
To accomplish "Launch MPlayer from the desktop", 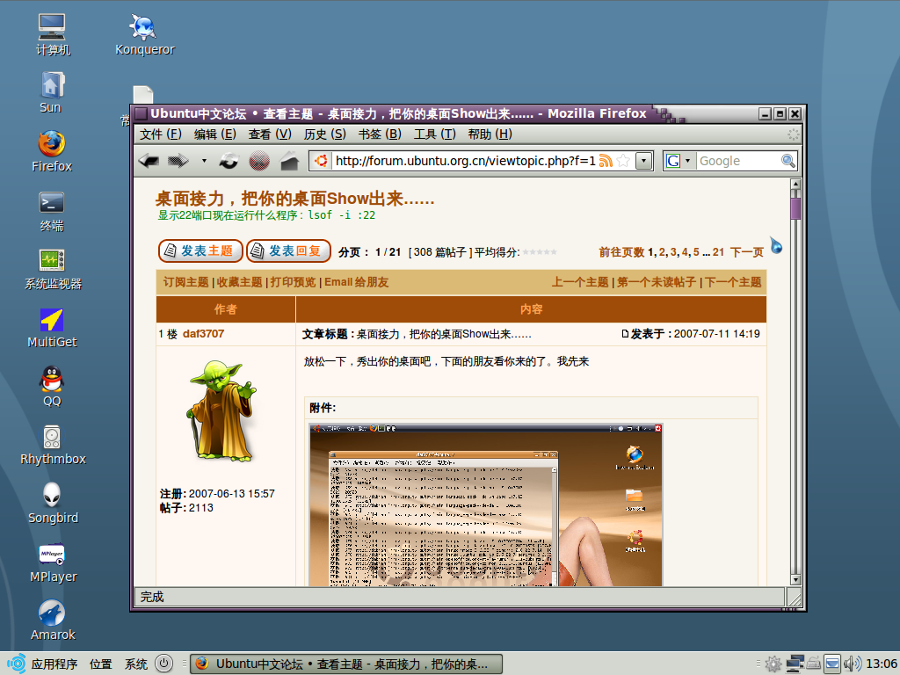I will (x=53, y=562).
